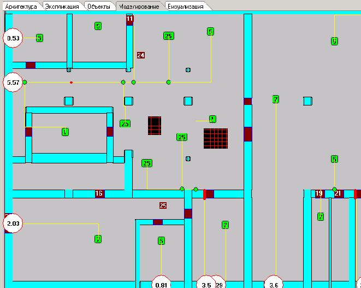Screen dimensions: 361x288
Task: Click the green node labeled 6
Action: pyautogui.click(x=334, y=41)
